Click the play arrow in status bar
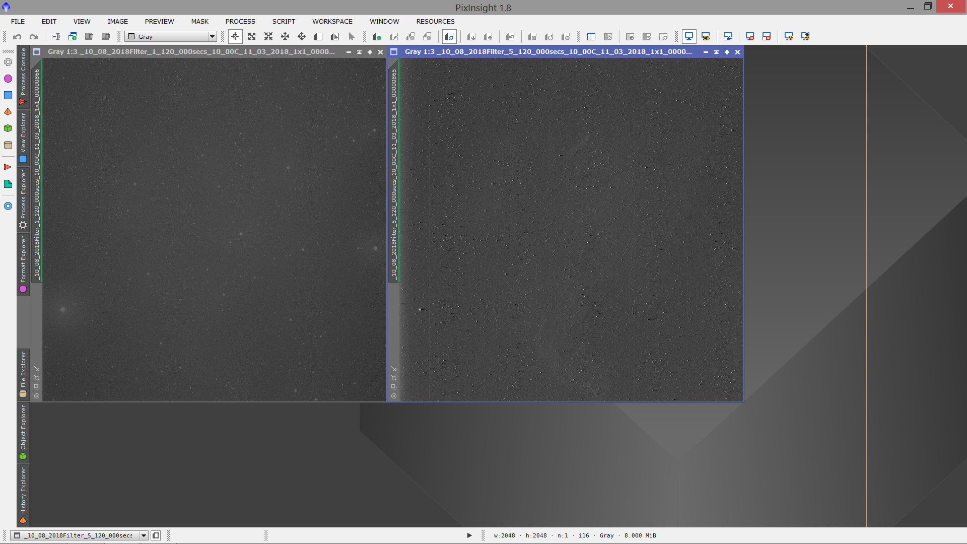The image size is (967, 544). pos(469,535)
